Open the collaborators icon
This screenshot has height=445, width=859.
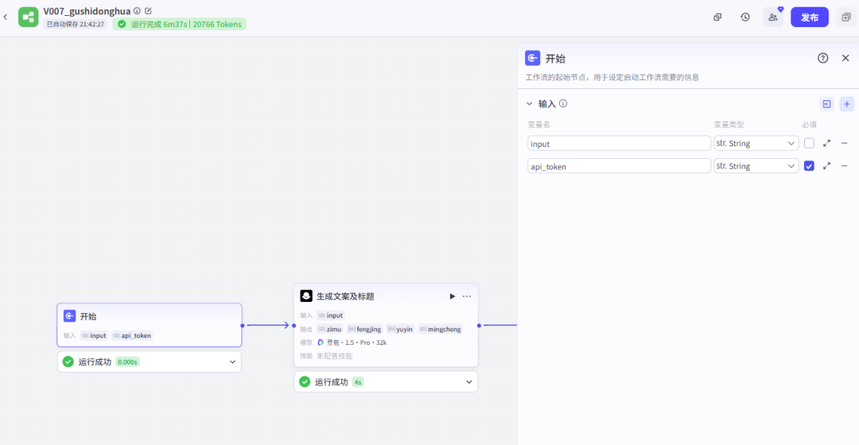pos(773,17)
